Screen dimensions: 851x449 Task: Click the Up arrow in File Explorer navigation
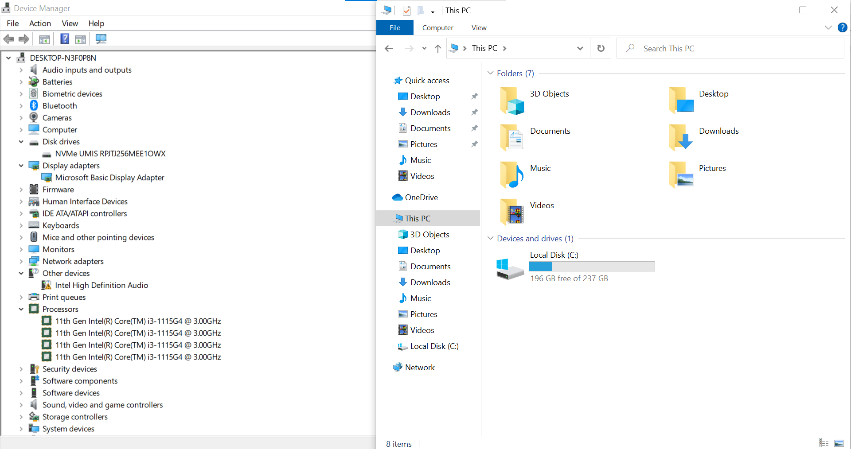(437, 48)
